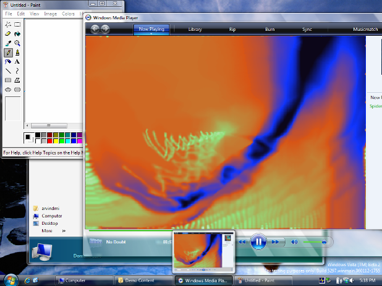Open Paint's Colors menu
This screenshot has width=382, height=286.
click(x=68, y=14)
